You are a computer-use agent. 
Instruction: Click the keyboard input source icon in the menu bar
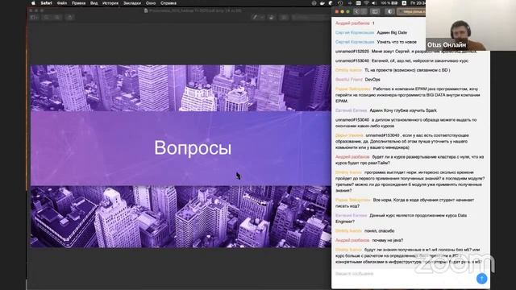point(404,3)
